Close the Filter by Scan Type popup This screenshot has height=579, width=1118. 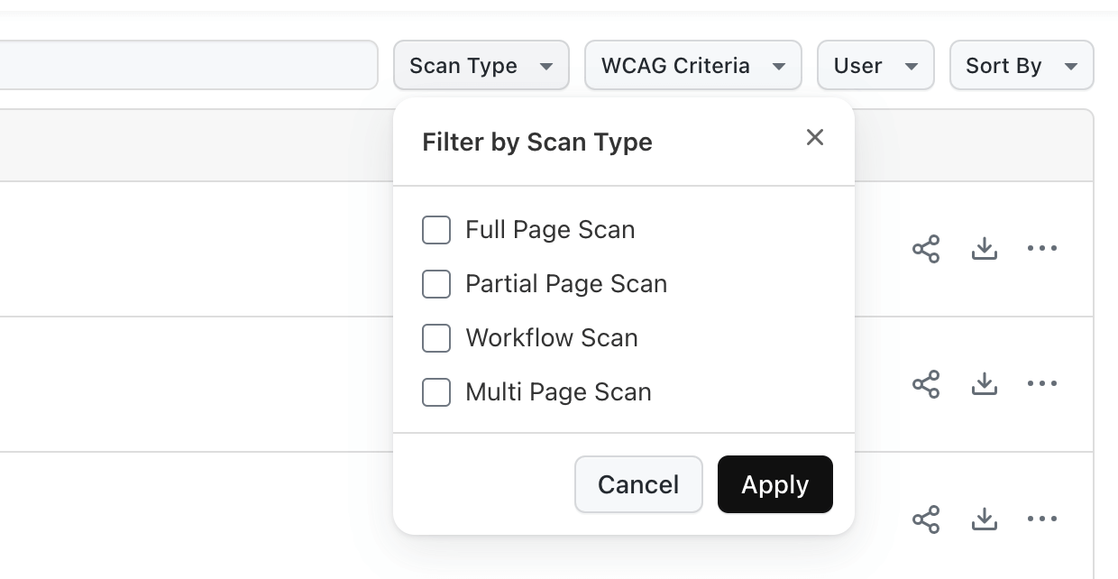(x=815, y=137)
